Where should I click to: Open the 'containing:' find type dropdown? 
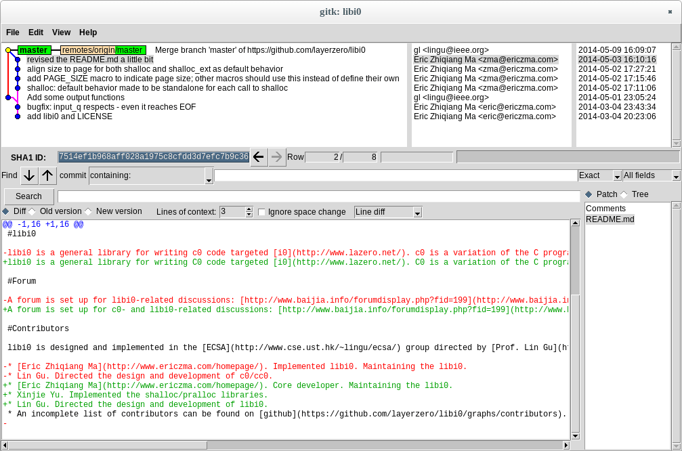click(209, 175)
